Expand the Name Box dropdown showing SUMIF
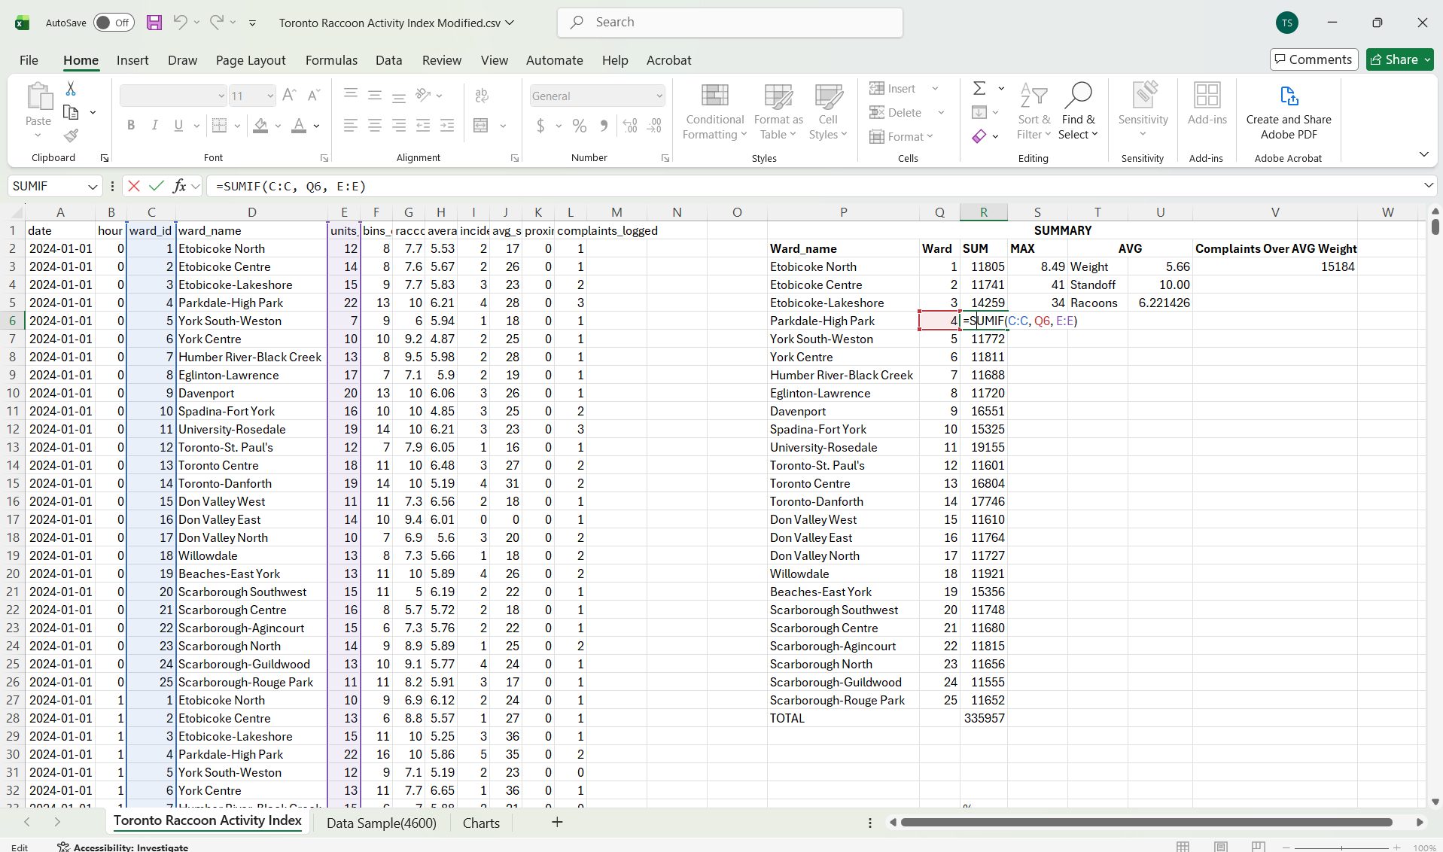 [93, 187]
